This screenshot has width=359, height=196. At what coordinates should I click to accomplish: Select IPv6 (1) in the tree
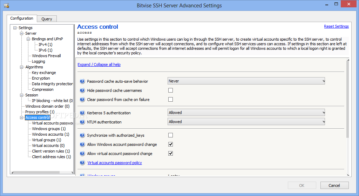click(x=45, y=50)
